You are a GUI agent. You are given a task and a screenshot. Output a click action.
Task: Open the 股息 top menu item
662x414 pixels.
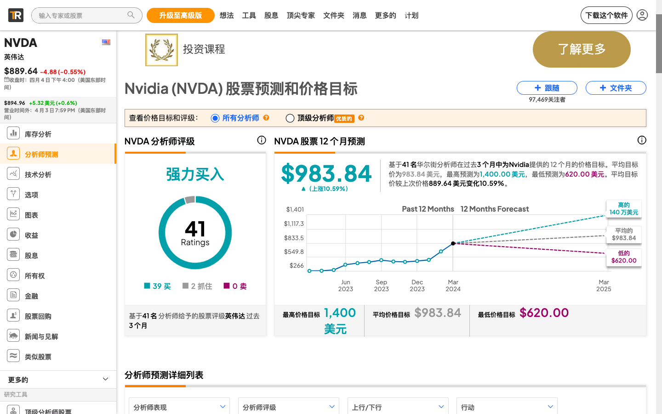(271, 16)
